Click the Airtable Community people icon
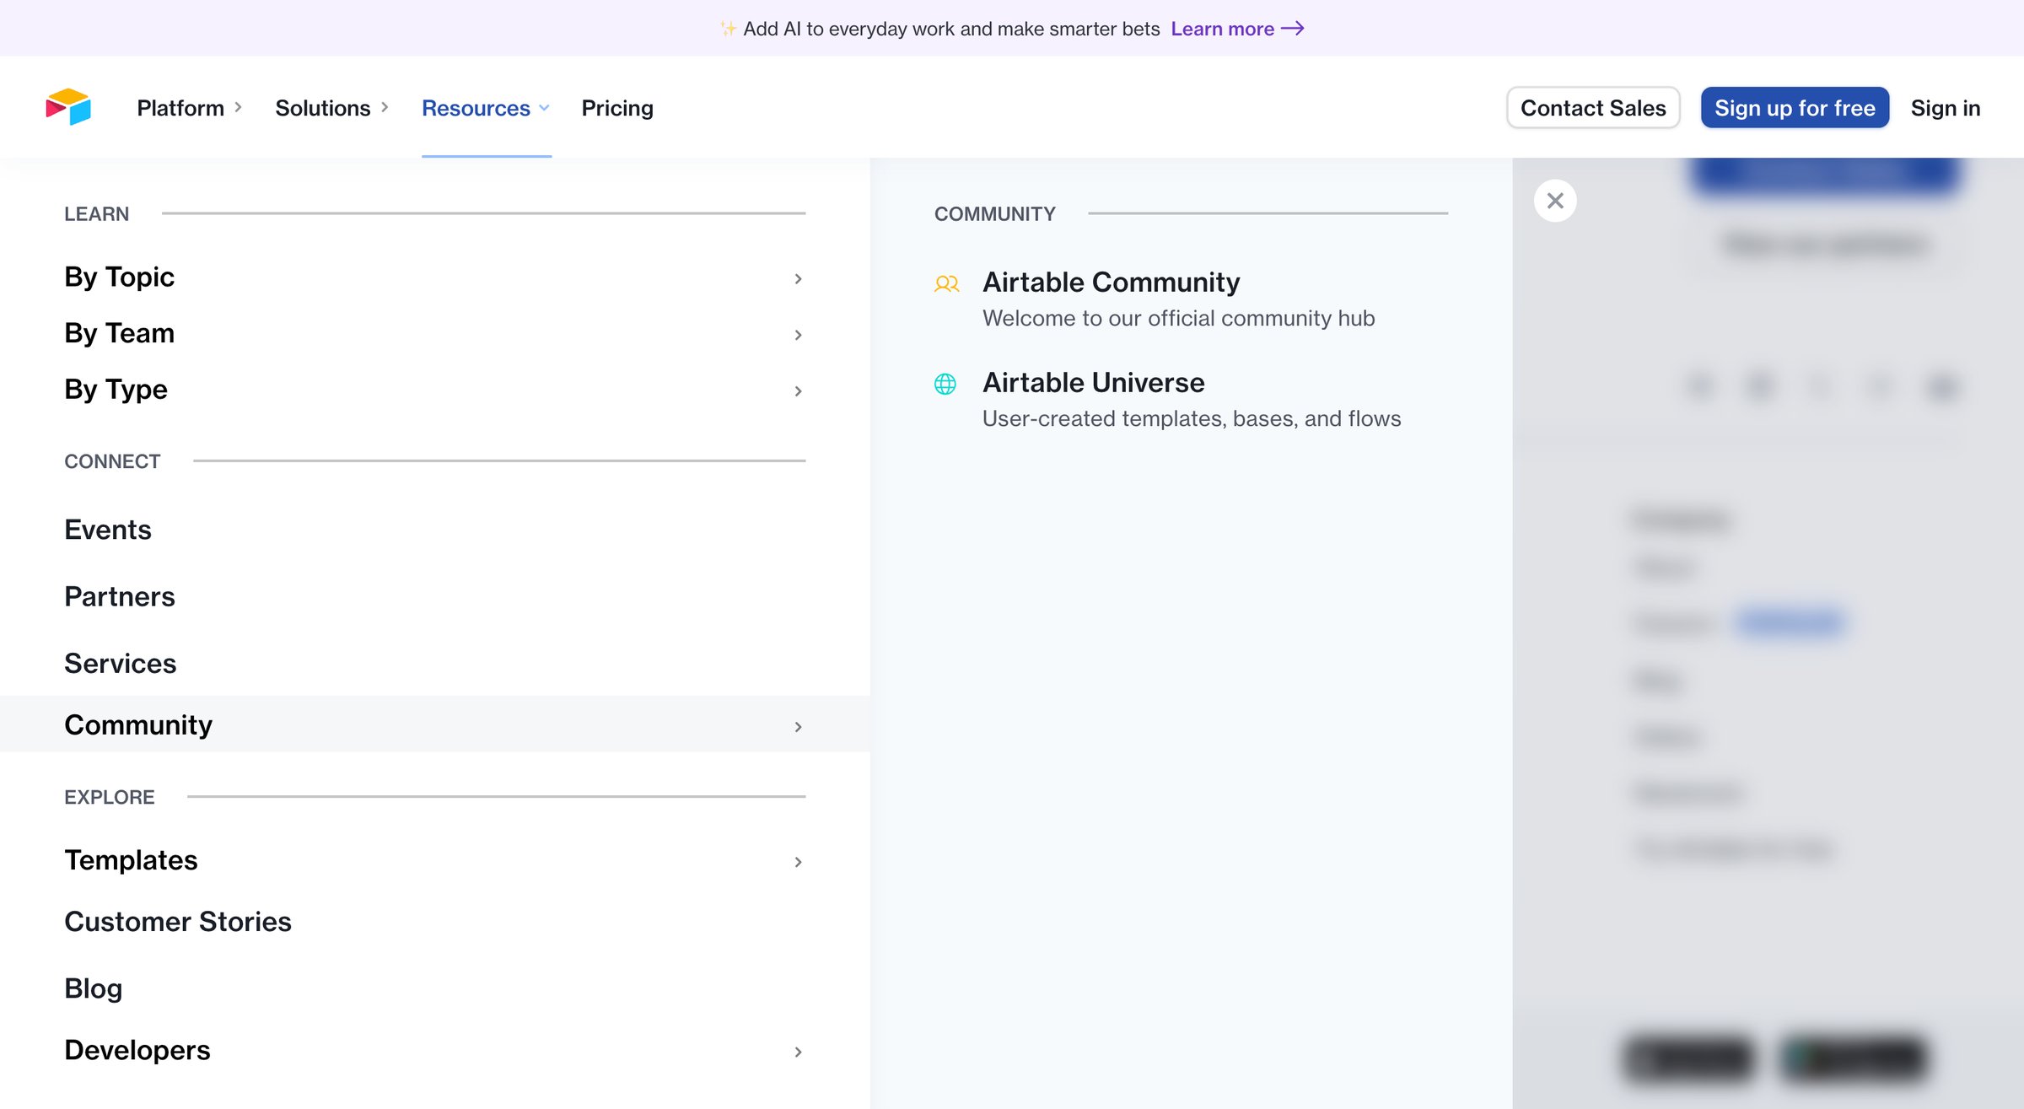This screenshot has width=2024, height=1109. [946, 284]
